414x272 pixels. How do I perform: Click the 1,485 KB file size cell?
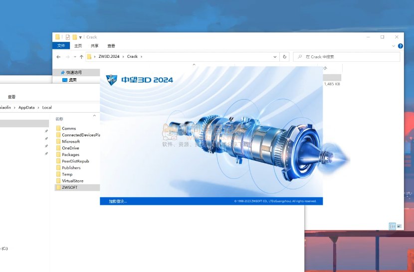332,84
